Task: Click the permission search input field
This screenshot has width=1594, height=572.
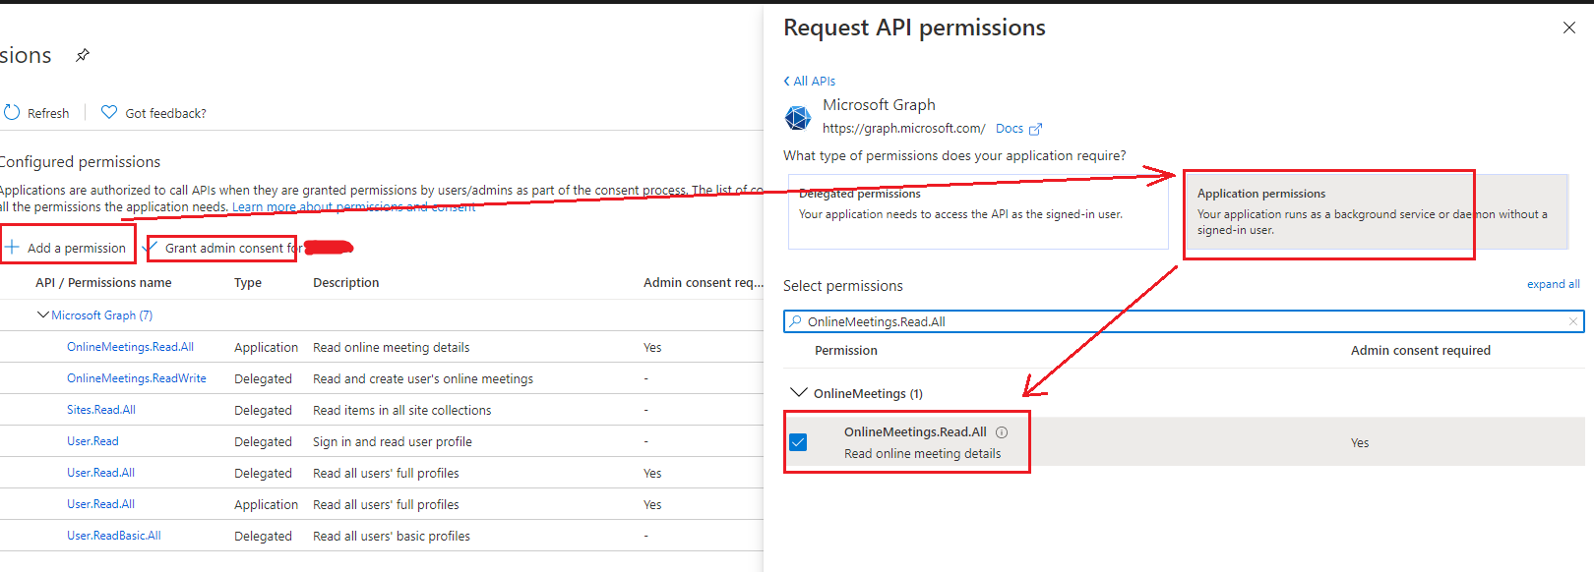Action: pyautogui.click(x=1181, y=321)
